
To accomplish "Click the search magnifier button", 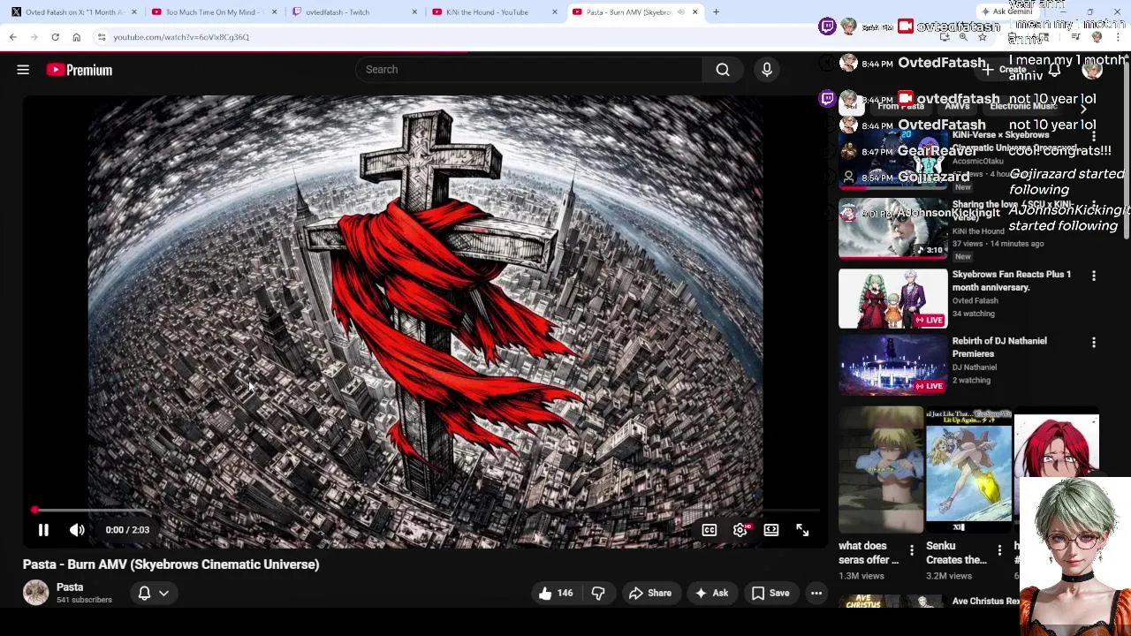I will (723, 70).
